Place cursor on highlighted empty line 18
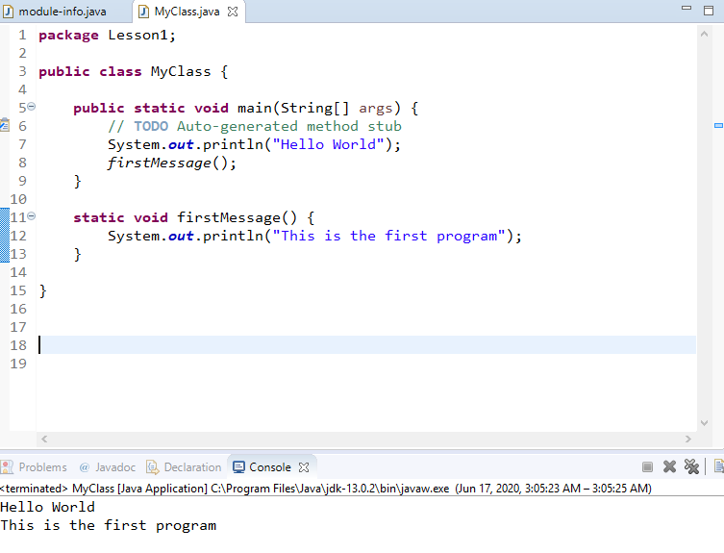The width and height of the screenshot is (724, 553). pyautogui.click(x=367, y=345)
